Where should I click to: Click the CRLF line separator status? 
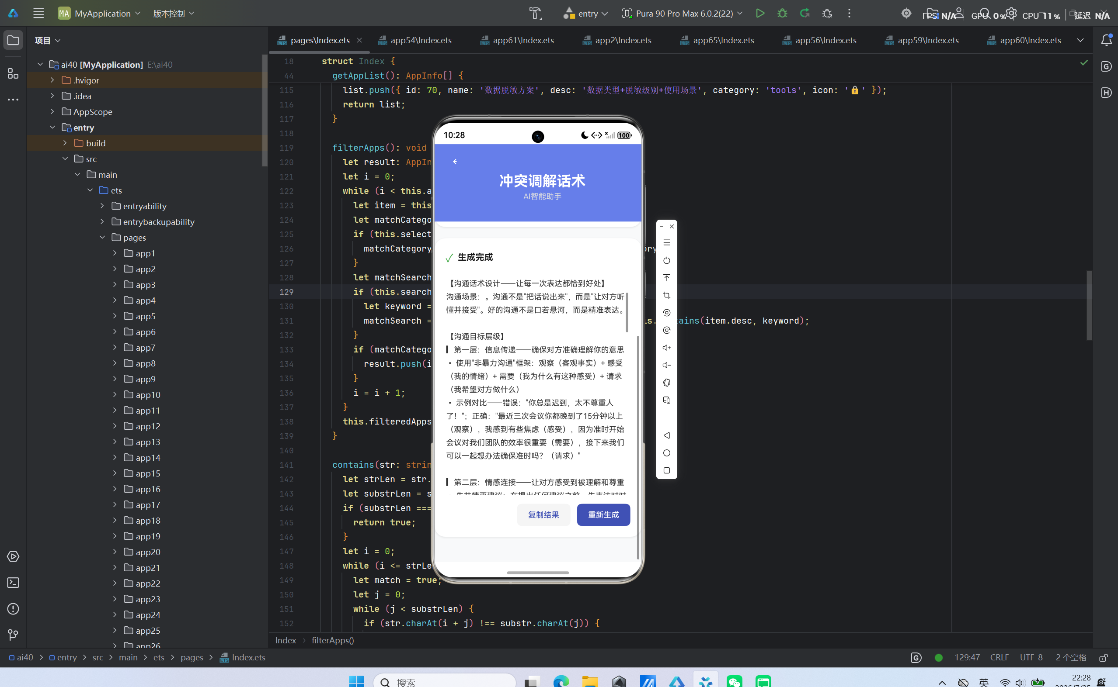(999, 657)
